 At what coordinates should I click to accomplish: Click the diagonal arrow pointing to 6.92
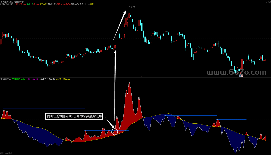point(120,25)
